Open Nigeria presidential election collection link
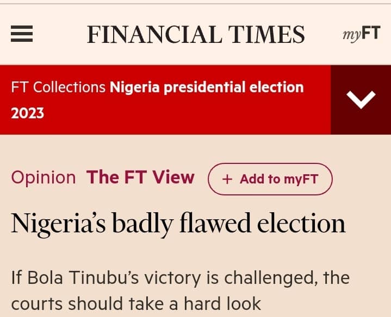Screen dimensions: 391x317 click(x=207, y=87)
